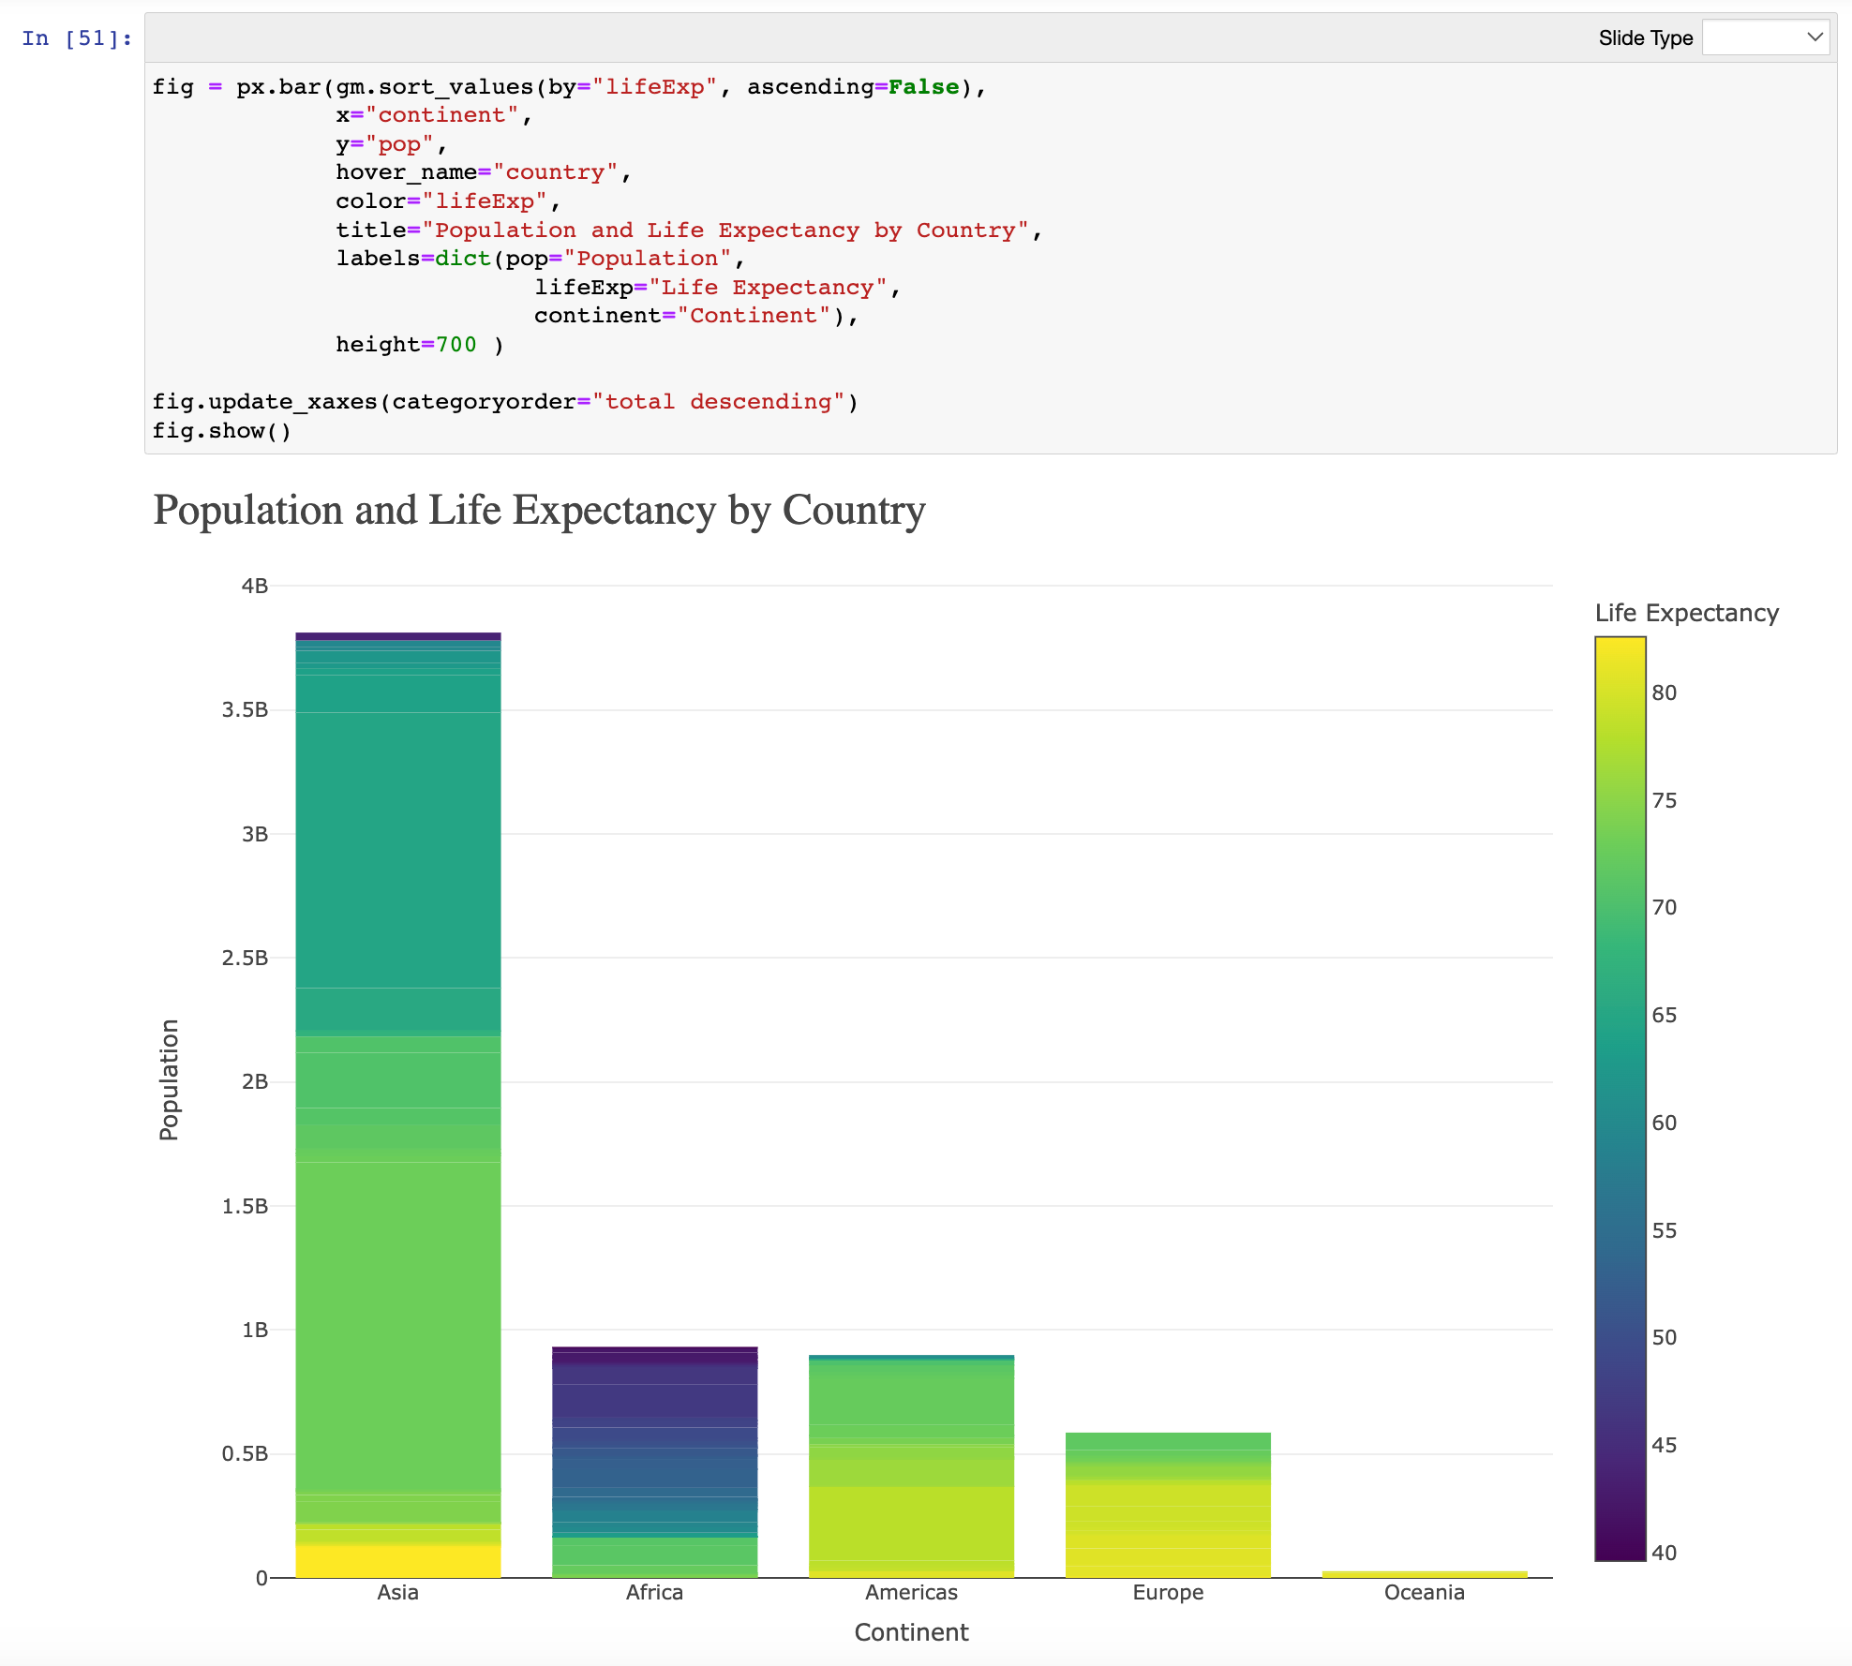Click the chart title text
Screen dimensions: 1852x1666
coord(539,511)
